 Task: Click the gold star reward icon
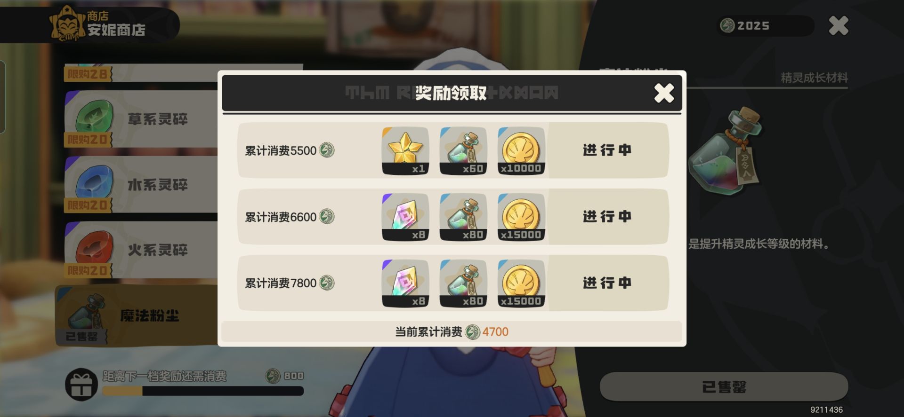(x=405, y=150)
